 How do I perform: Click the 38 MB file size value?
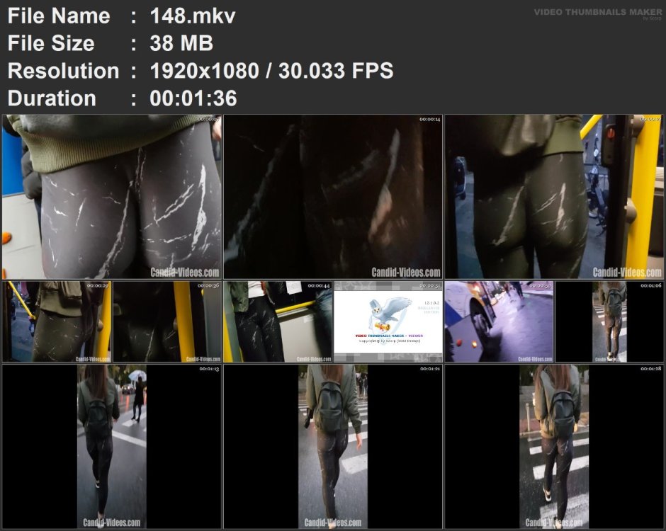[x=181, y=43]
